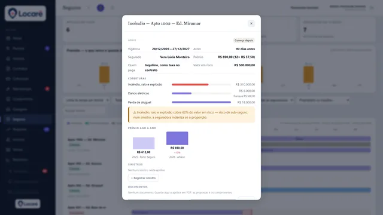Click 'Nenhum sinistro nesta apólice' text
Image resolution: width=383 pixels, height=215 pixels.
tap(147, 170)
